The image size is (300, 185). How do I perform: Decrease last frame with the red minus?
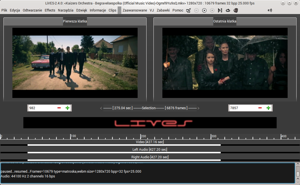click(260, 108)
